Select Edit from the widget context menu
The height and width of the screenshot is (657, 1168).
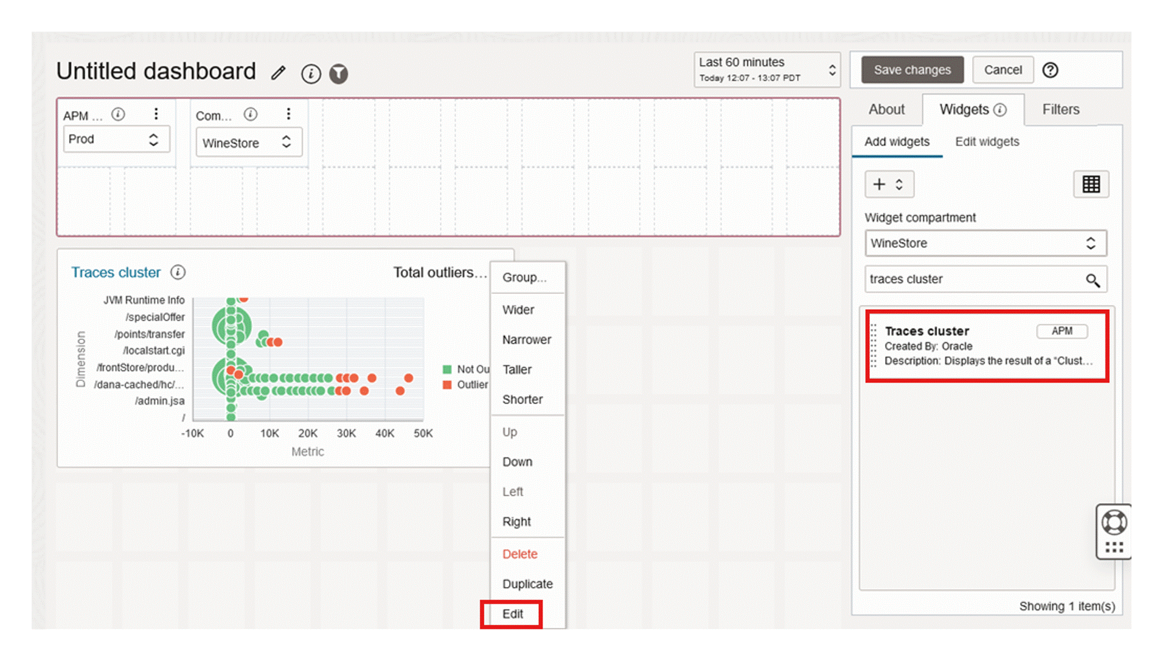[512, 614]
